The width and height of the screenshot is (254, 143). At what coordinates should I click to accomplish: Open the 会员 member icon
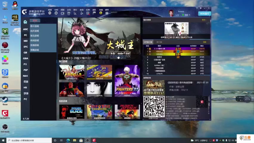(x=82, y=13)
